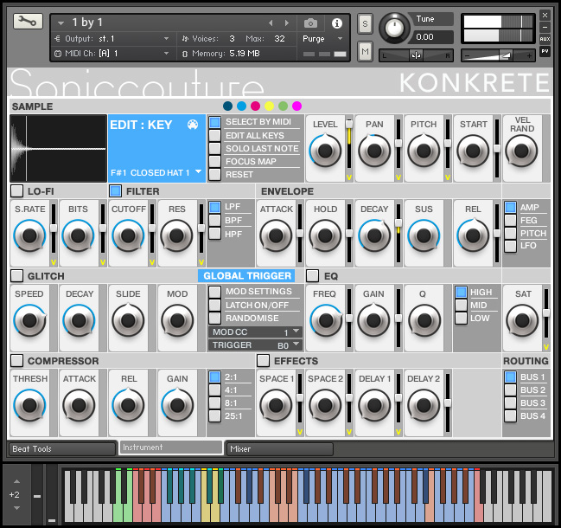This screenshot has height=528, width=561.
Task: Click the Tune knob
Action: click(x=394, y=28)
